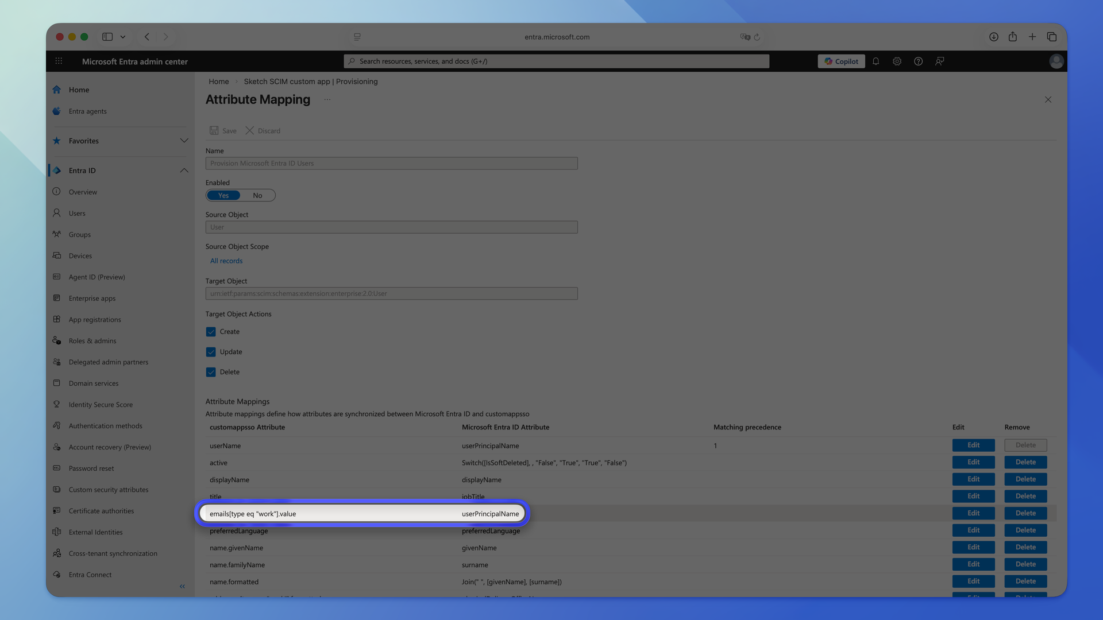Edit the userName mapping
The height and width of the screenshot is (620, 1103).
[973, 445]
